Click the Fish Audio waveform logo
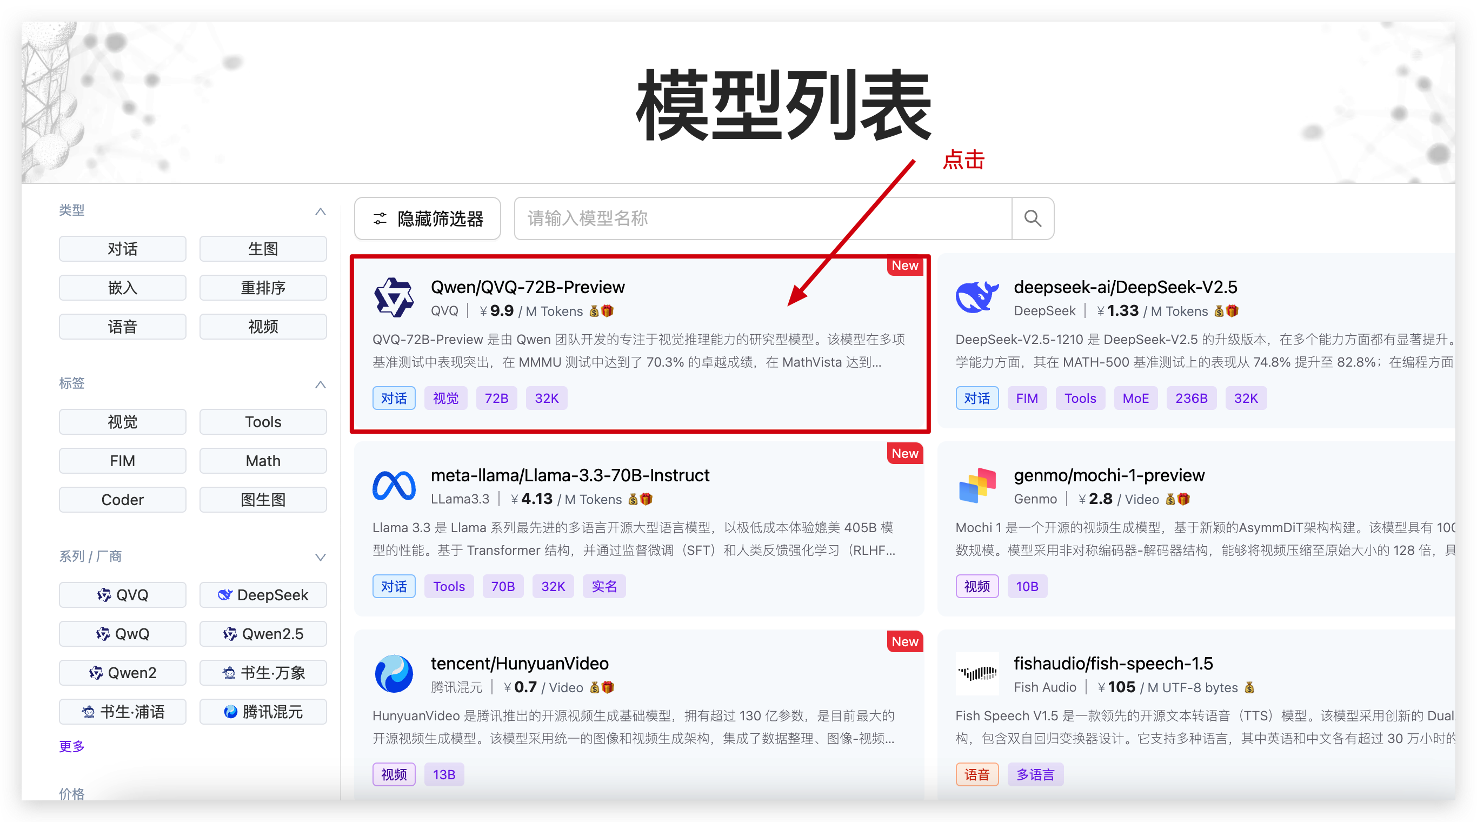This screenshot has height=822, width=1477. 977,673
